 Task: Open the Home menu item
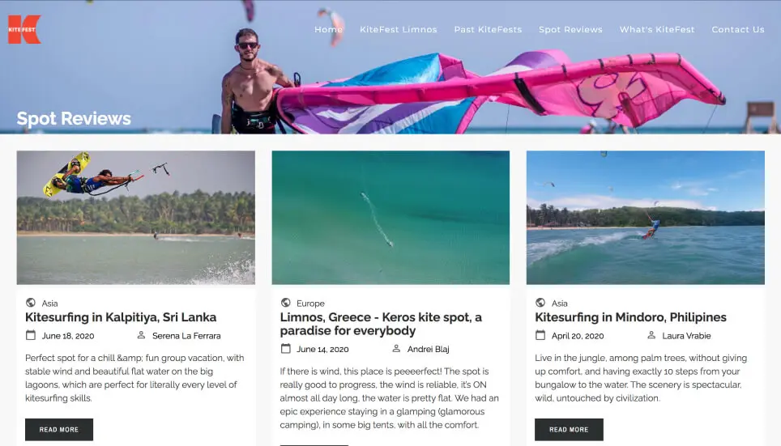(328, 29)
